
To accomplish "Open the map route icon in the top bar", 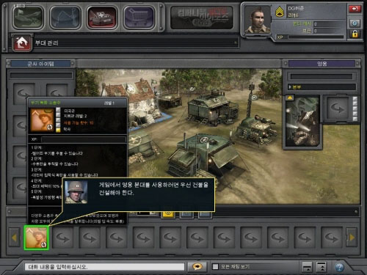I will coord(65,18).
